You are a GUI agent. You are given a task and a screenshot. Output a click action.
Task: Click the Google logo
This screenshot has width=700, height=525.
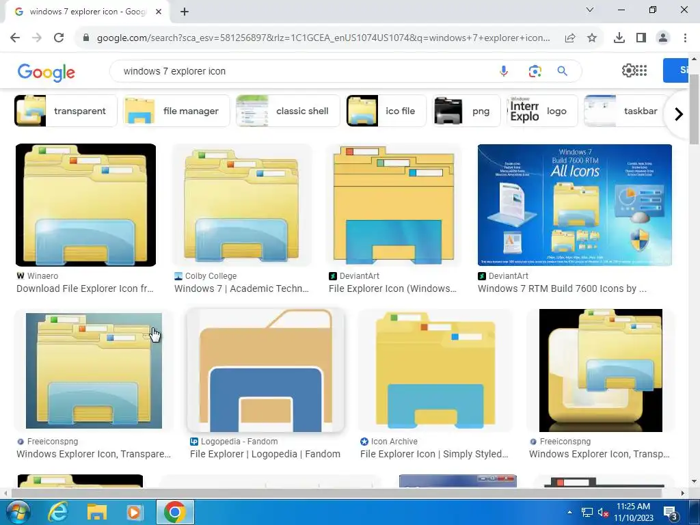click(46, 72)
